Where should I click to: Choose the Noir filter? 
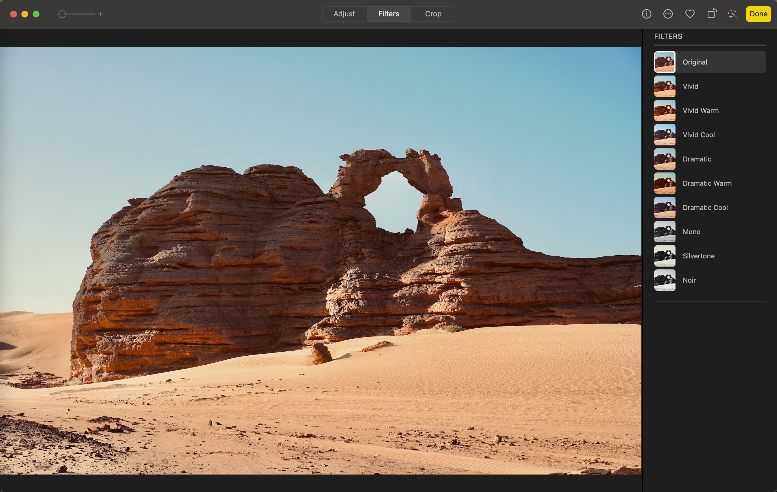689,280
